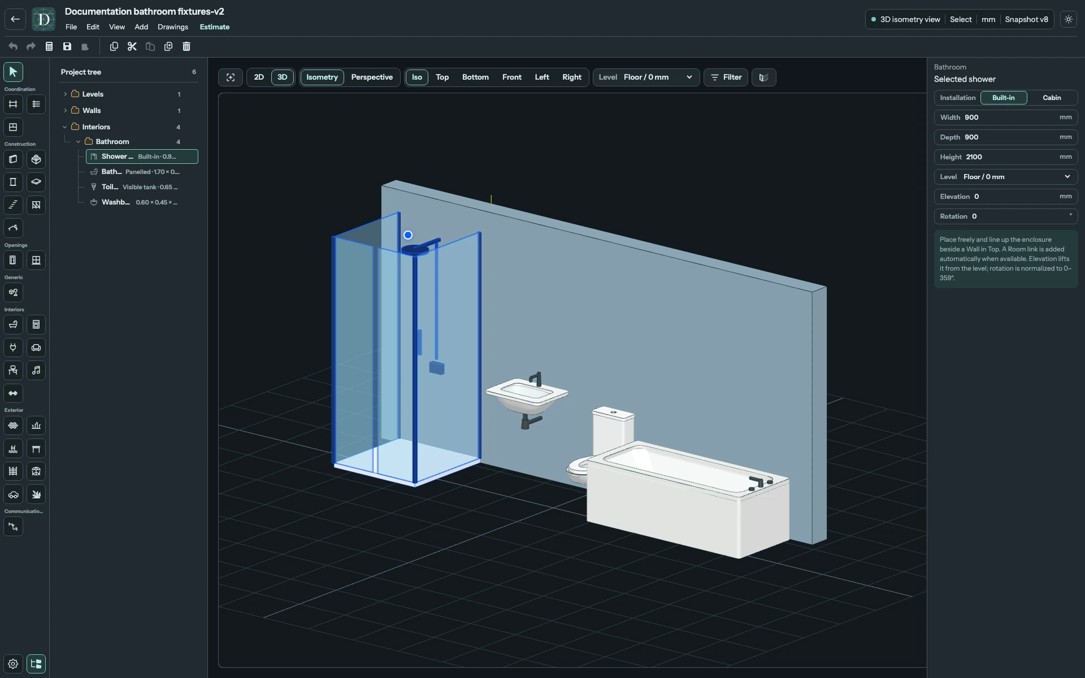1085x678 pixels.
Task: Click the Filter button
Action: click(x=726, y=77)
